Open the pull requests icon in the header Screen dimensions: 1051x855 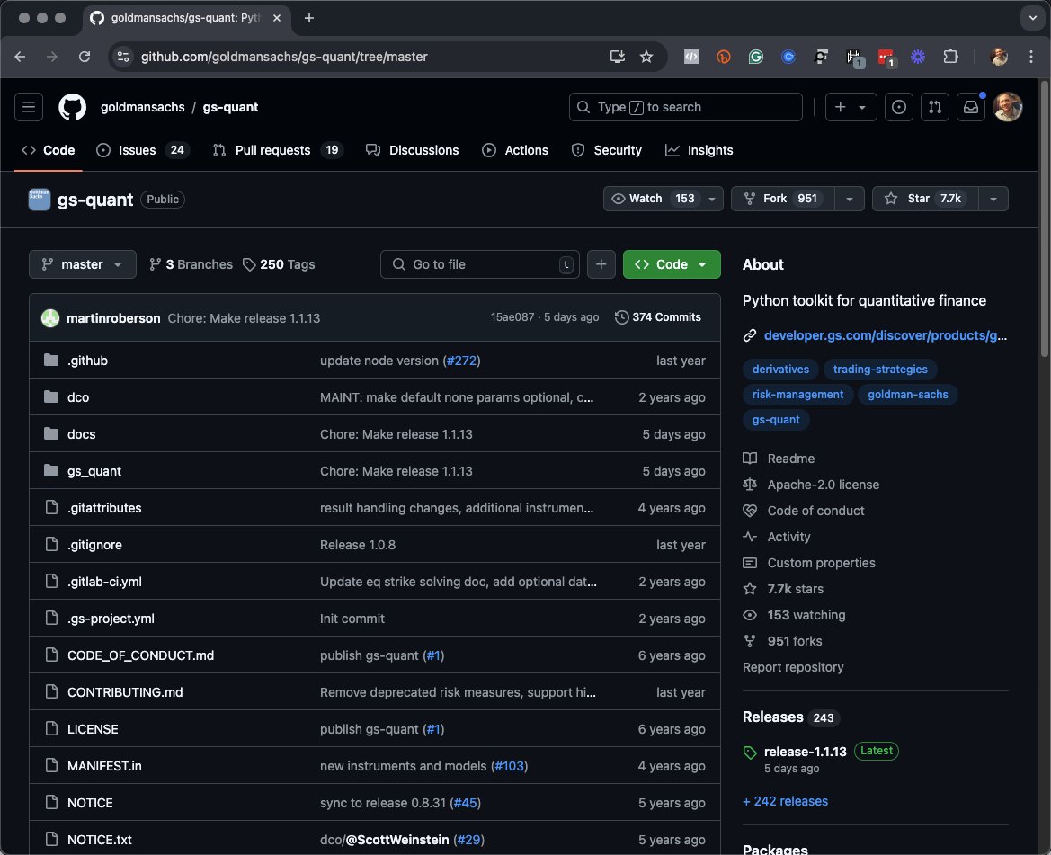click(935, 107)
